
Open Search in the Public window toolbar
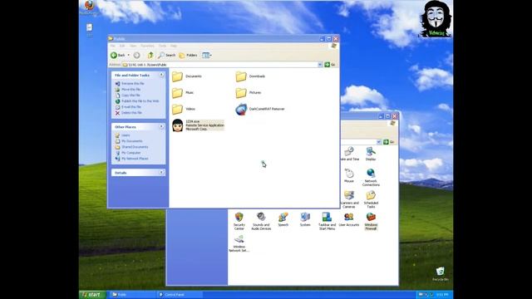click(166, 56)
